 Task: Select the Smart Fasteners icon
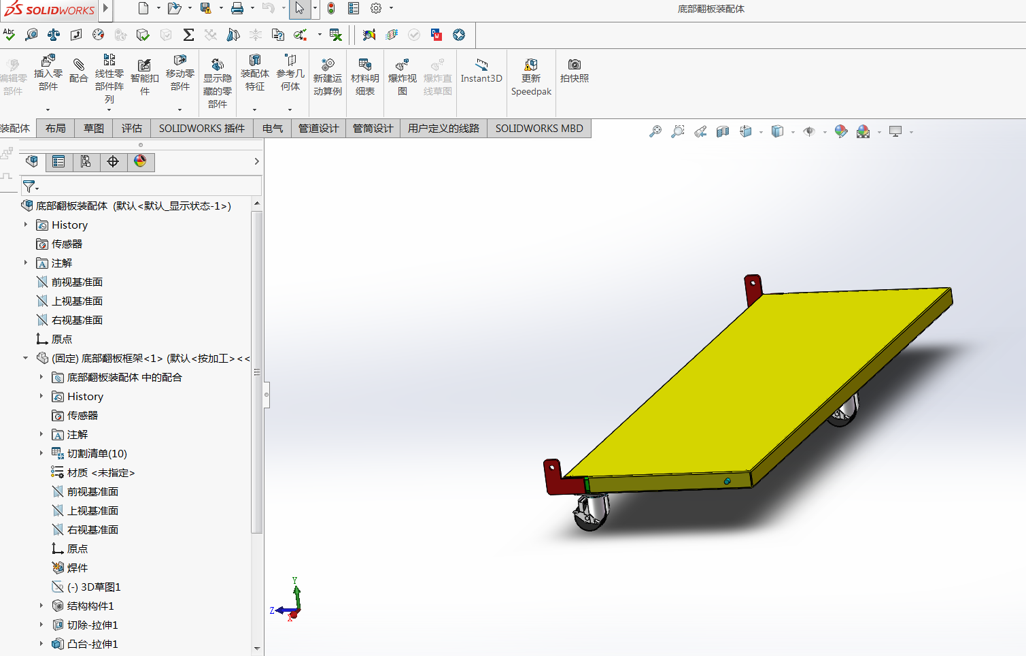click(x=144, y=65)
